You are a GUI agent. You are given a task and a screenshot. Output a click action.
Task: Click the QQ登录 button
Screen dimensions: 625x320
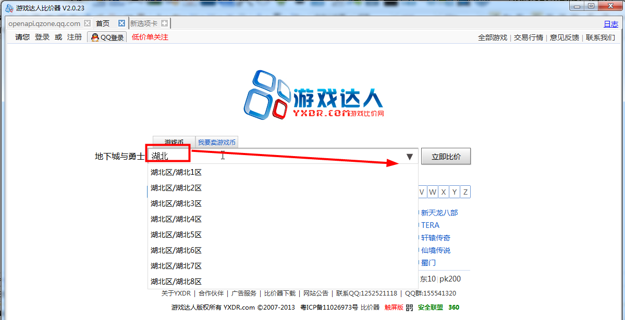[x=107, y=37]
